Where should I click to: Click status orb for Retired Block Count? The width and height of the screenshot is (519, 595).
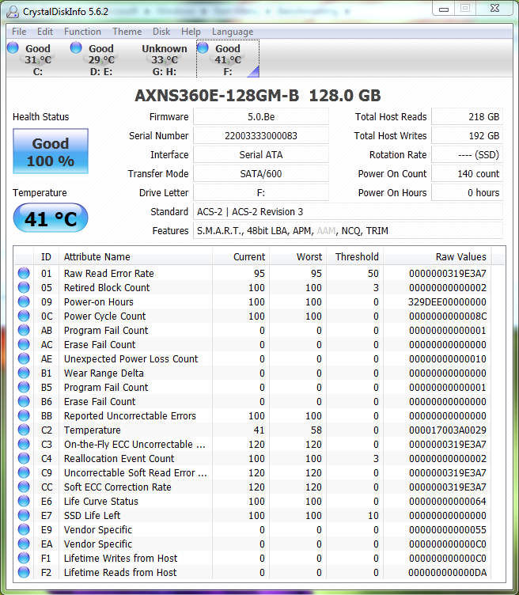tap(25, 288)
